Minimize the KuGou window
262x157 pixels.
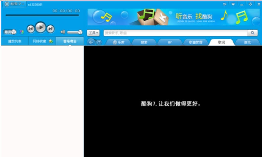point(242,5)
